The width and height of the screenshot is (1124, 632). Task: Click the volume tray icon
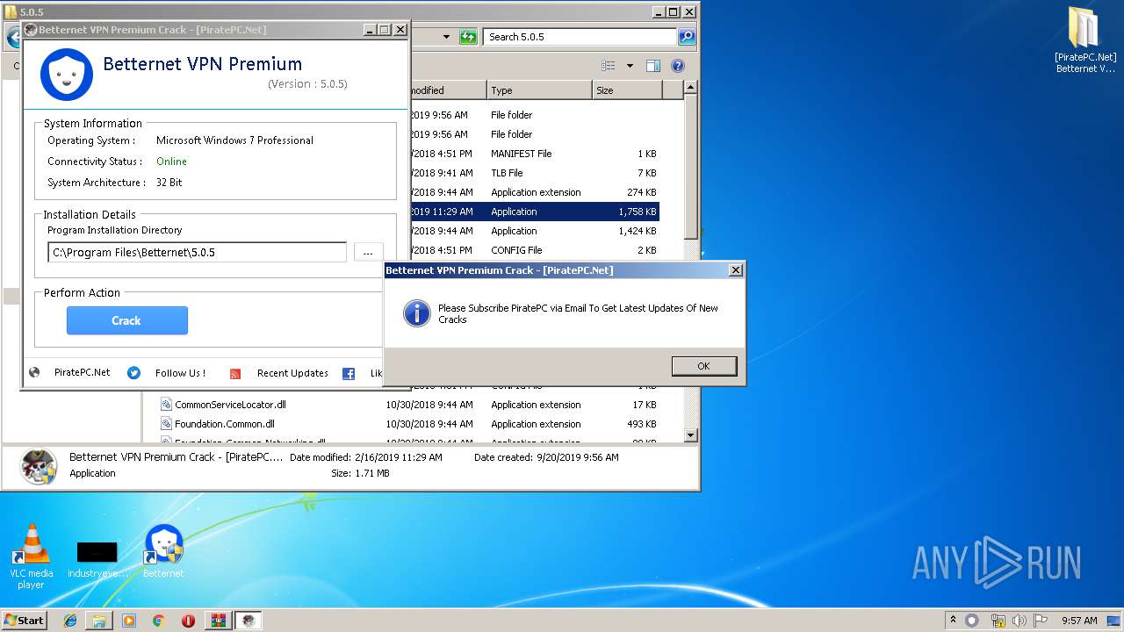[x=1020, y=621]
